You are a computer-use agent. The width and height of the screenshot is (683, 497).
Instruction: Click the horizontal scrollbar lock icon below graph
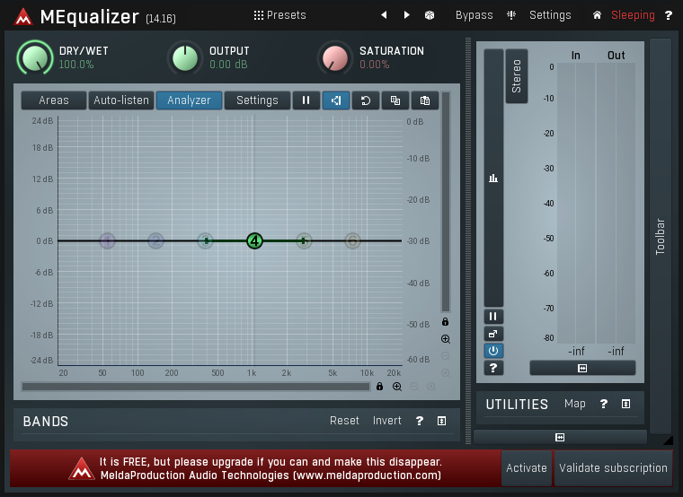379,387
